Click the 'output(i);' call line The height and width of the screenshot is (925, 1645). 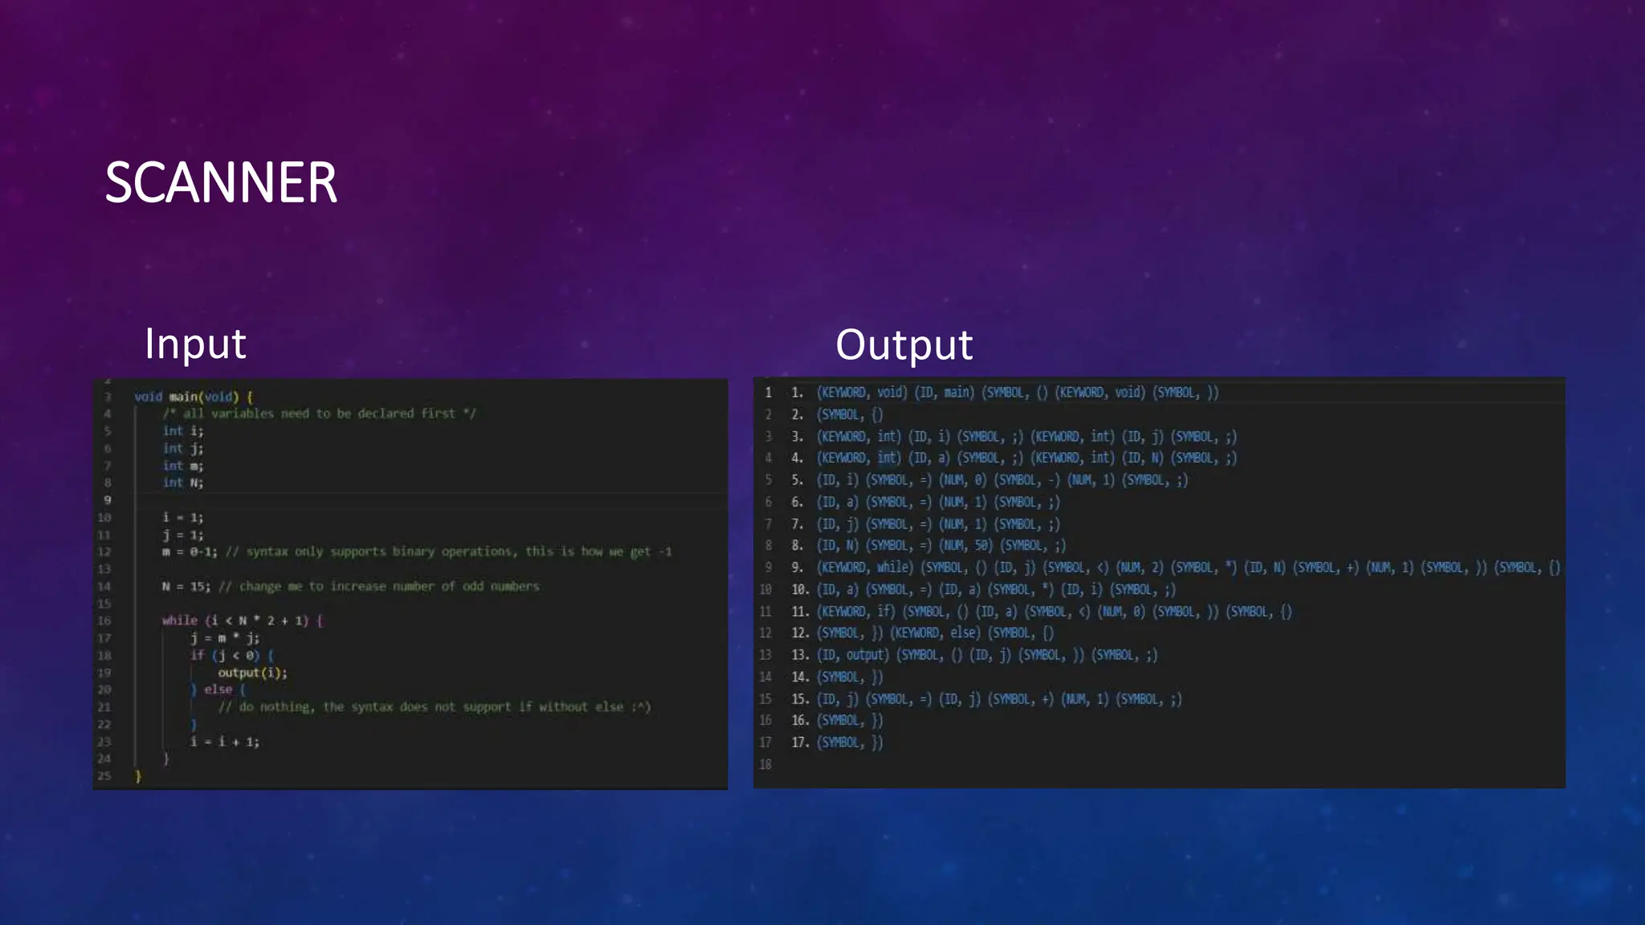pos(252,673)
